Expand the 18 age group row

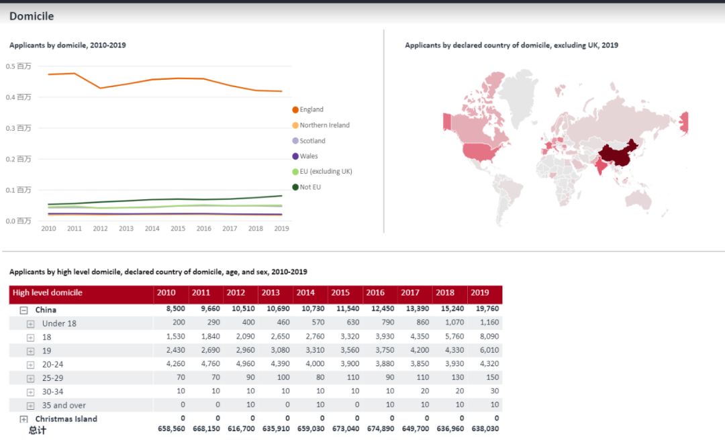[30, 337]
